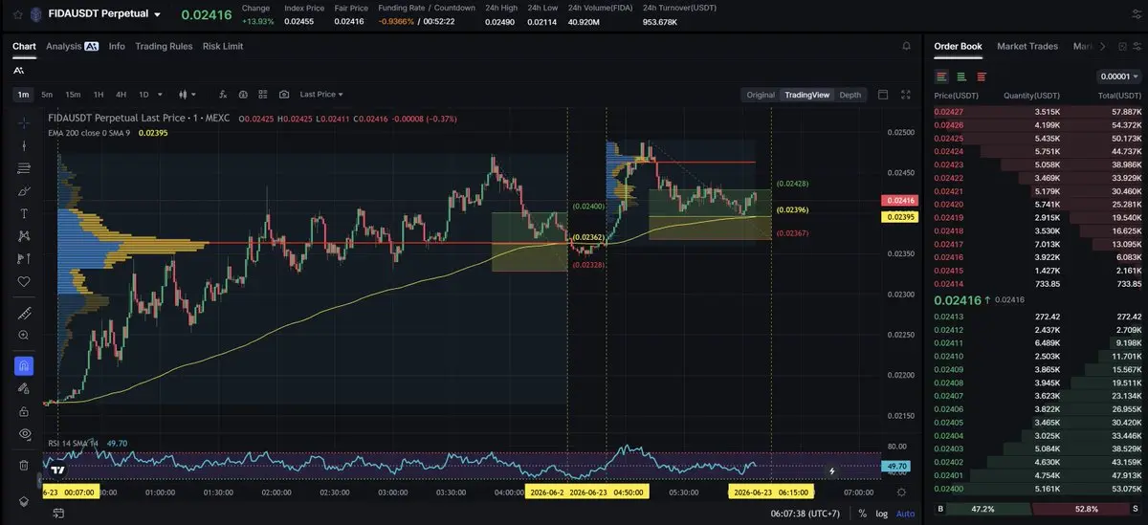Select the patterns drawing tool
This screenshot has width=1148, height=525.
[24, 236]
